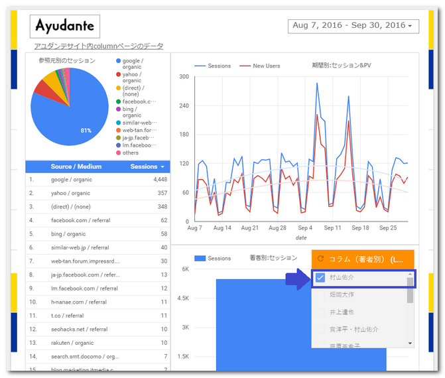Check the 畑岡大作 author checkbox
Viewport: 445px width, 378px height.
320,295
